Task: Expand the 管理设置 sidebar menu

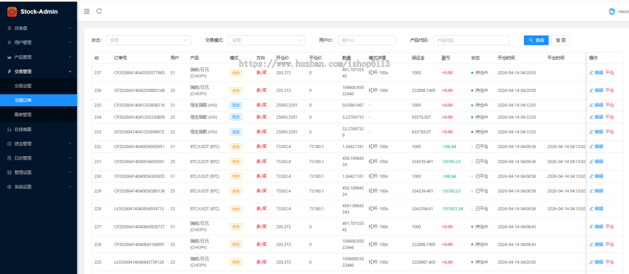Action: coord(38,172)
